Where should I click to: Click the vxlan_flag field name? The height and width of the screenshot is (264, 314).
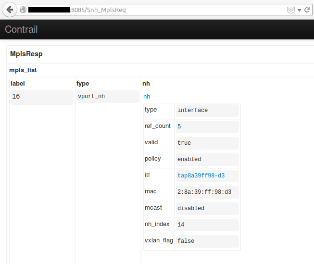159,240
